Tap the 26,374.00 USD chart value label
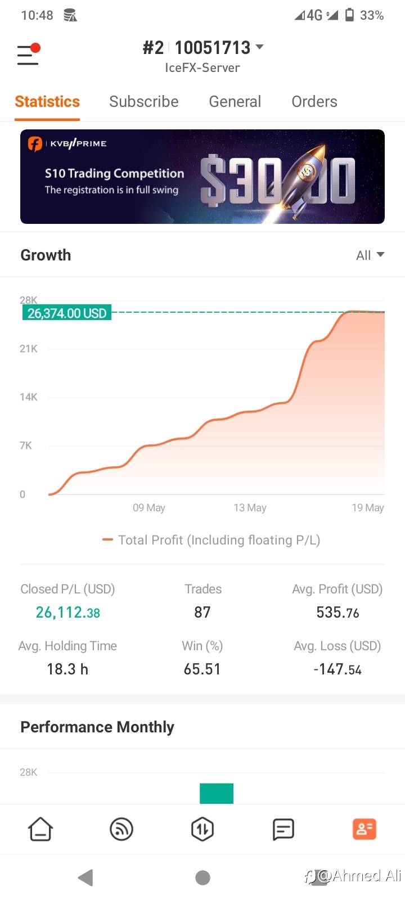This screenshot has height=900, width=405. point(67,313)
